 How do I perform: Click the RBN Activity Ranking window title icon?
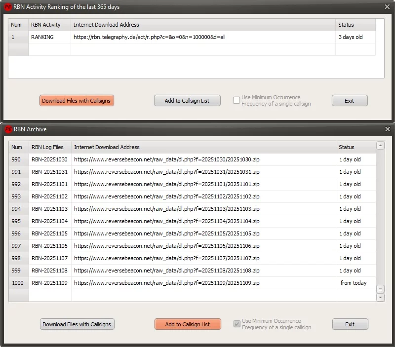tap(8, 7)
